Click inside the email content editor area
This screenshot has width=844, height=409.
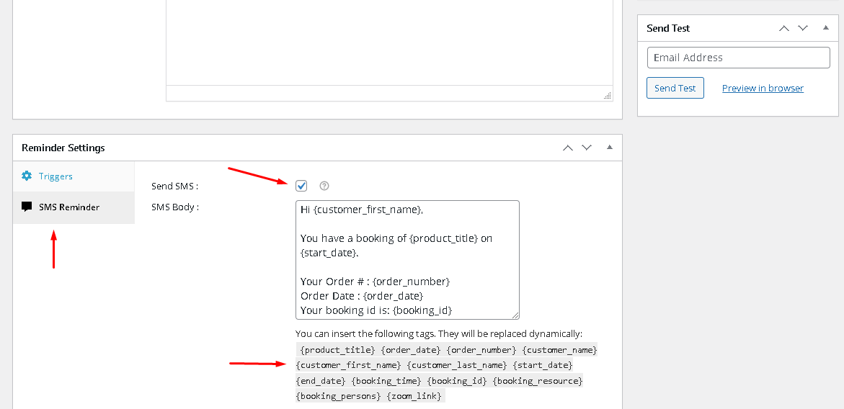coord(389,42)
